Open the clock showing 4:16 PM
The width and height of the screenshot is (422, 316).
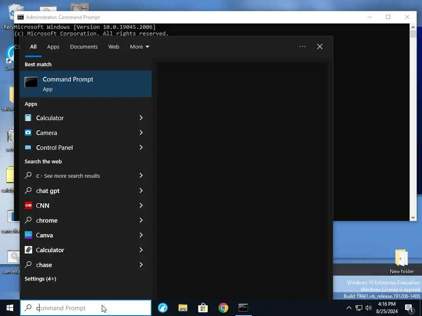387,308
